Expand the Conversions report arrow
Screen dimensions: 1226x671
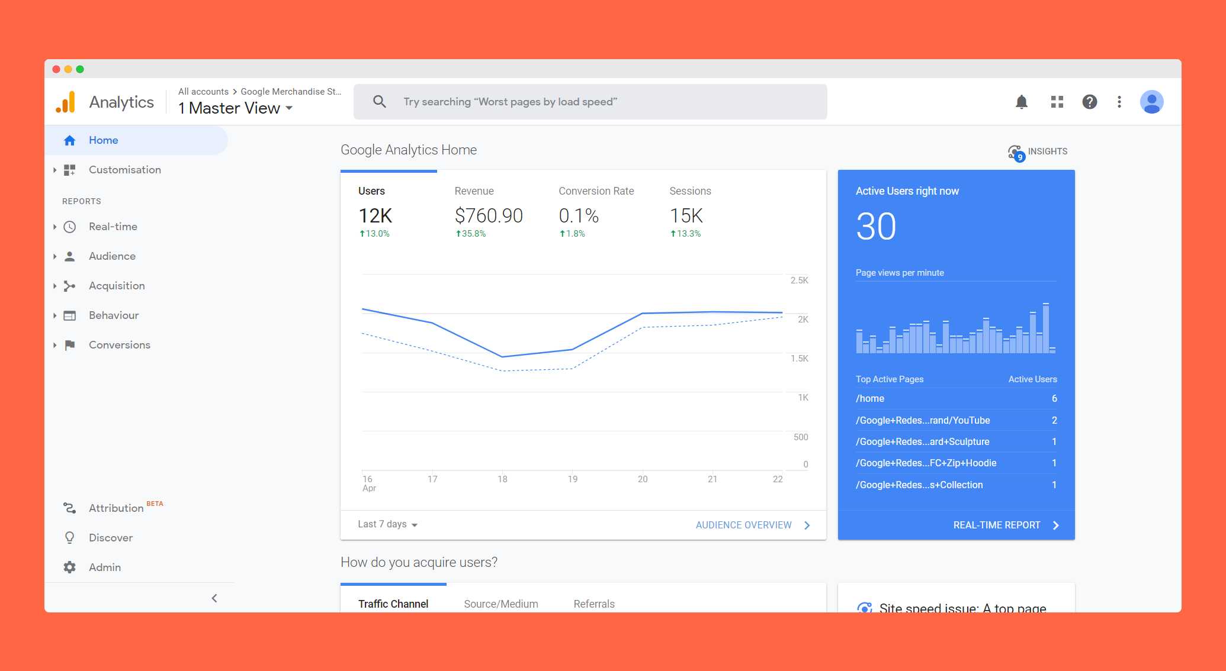coord(54,345)
